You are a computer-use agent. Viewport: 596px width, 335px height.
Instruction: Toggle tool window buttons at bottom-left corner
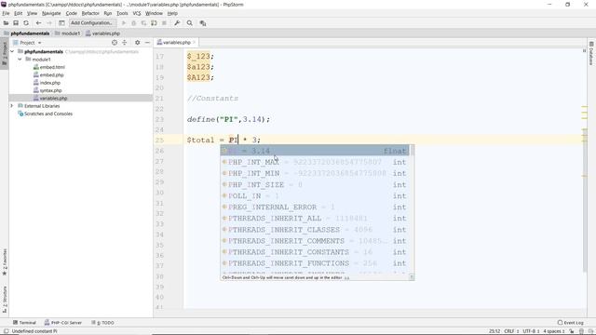point(6,331)
